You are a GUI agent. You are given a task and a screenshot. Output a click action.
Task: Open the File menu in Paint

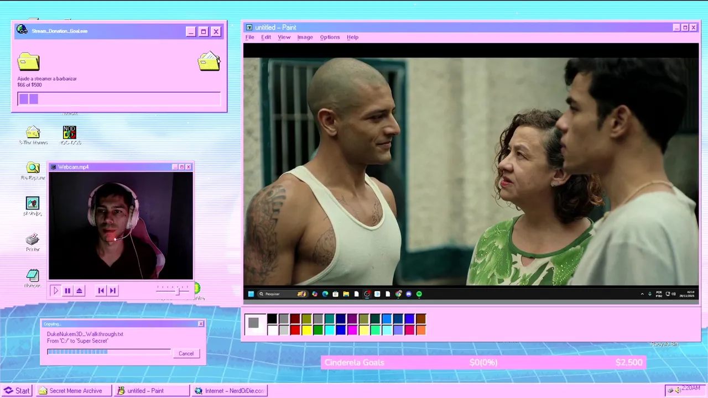point(250,37)
